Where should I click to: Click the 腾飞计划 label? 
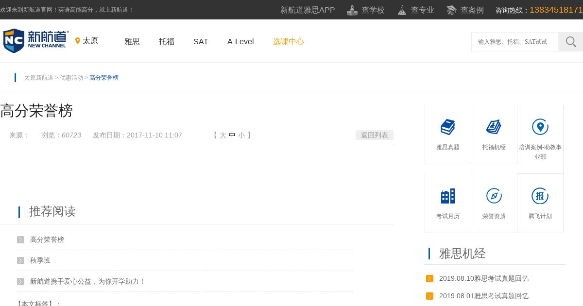pos(540,216)
